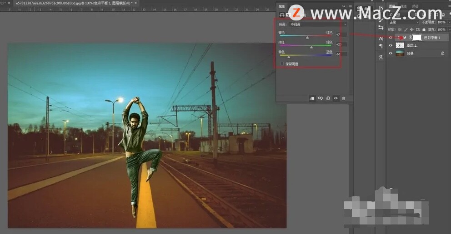Click the clip-to-layer icon in Properties panel
Screen dimensions: 451x234
coord(312,98)
